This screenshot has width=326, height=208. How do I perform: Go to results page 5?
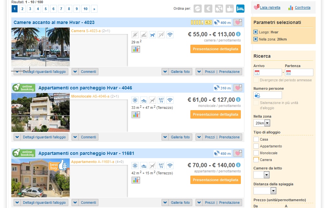pos(45,9)
